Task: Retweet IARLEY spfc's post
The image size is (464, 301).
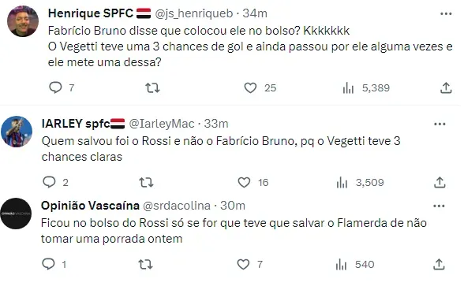Action: (x=146, y=182)
